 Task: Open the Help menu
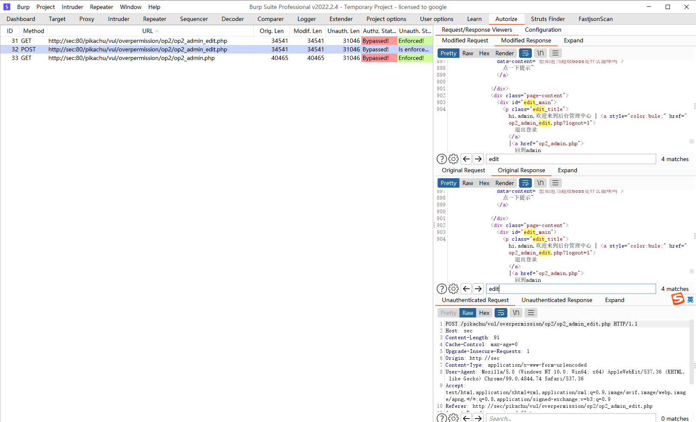(x=154, y=7)
